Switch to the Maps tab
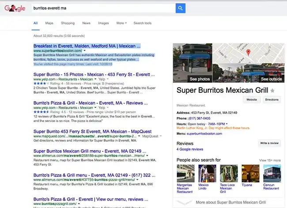287x208 pixels. pos(49,23)
